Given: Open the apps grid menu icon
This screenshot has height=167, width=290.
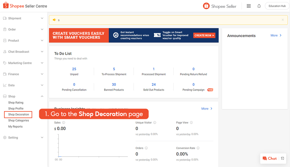Looking at the screenshot, I should 249,6.
